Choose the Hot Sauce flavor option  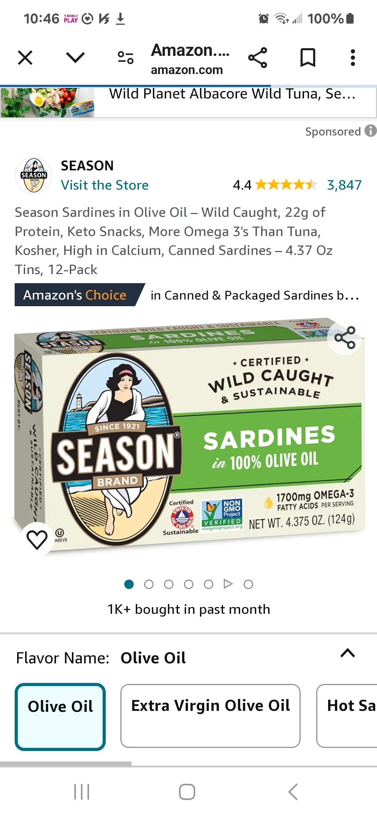(x=347, y=716)
